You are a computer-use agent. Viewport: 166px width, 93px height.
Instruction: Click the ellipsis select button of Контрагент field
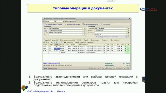coord(127,28)
